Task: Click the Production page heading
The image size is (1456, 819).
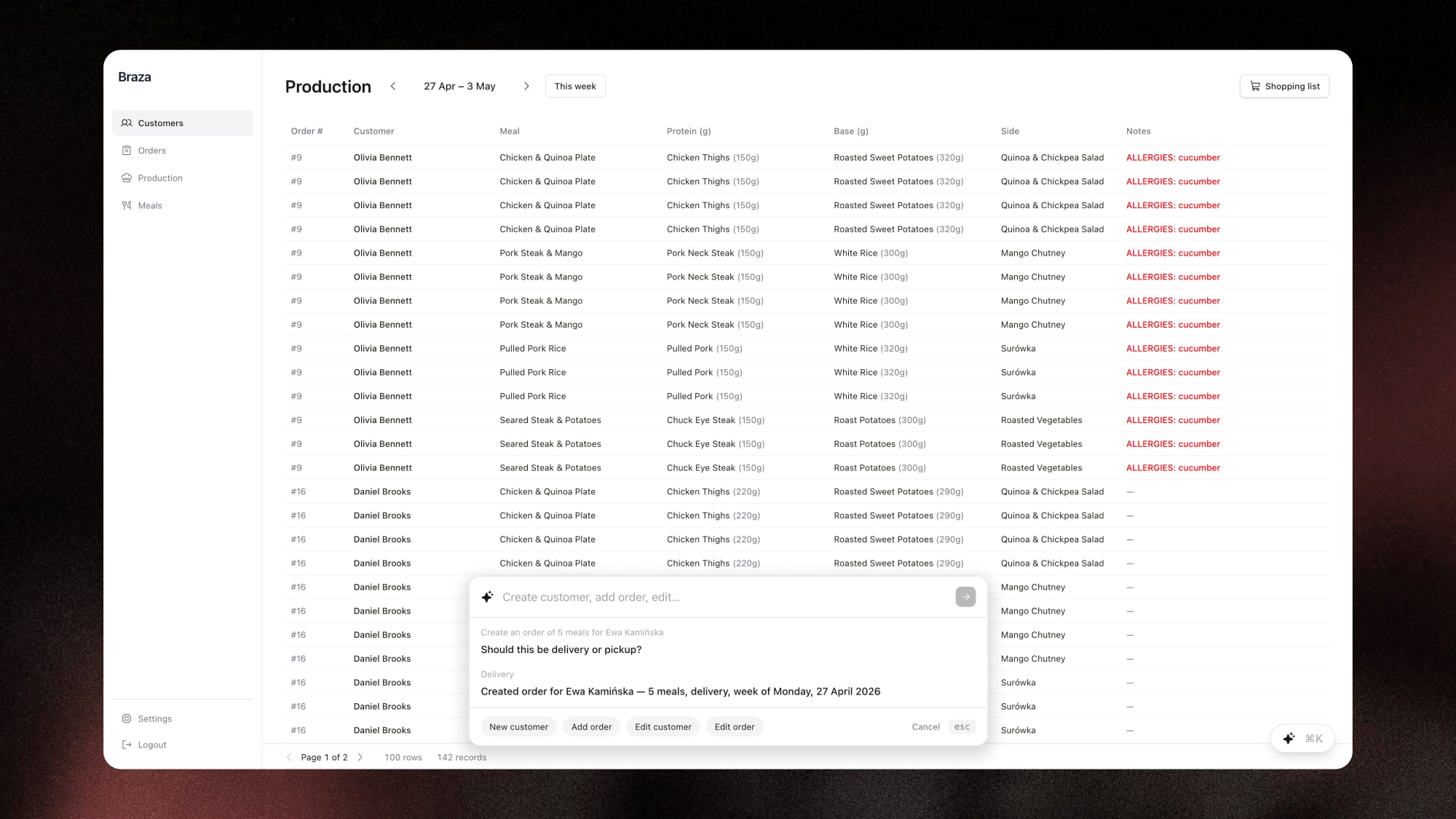Action: click(x=328, y=87)
